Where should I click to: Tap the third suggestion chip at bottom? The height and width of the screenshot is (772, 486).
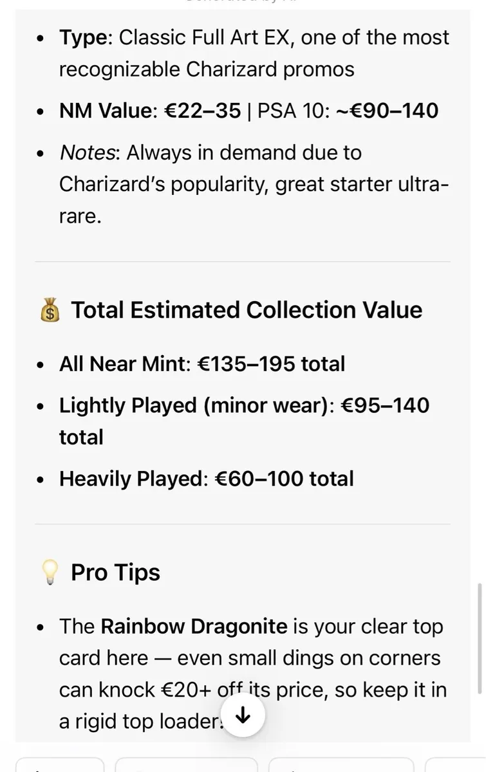coord(342,766)
